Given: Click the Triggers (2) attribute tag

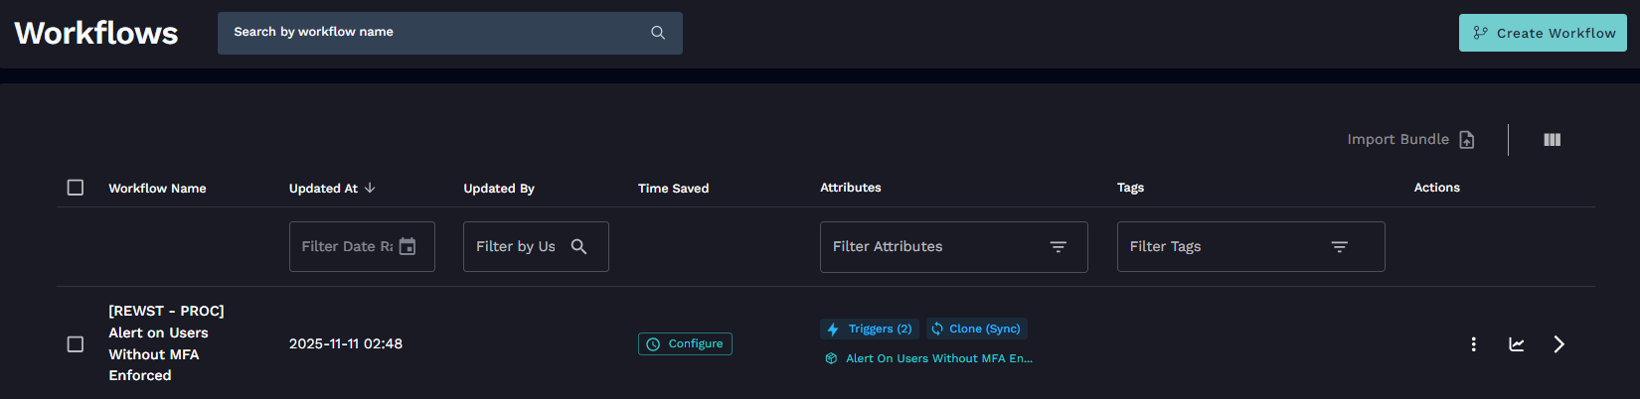Looking at the screenshot, I should coord(870,329).
